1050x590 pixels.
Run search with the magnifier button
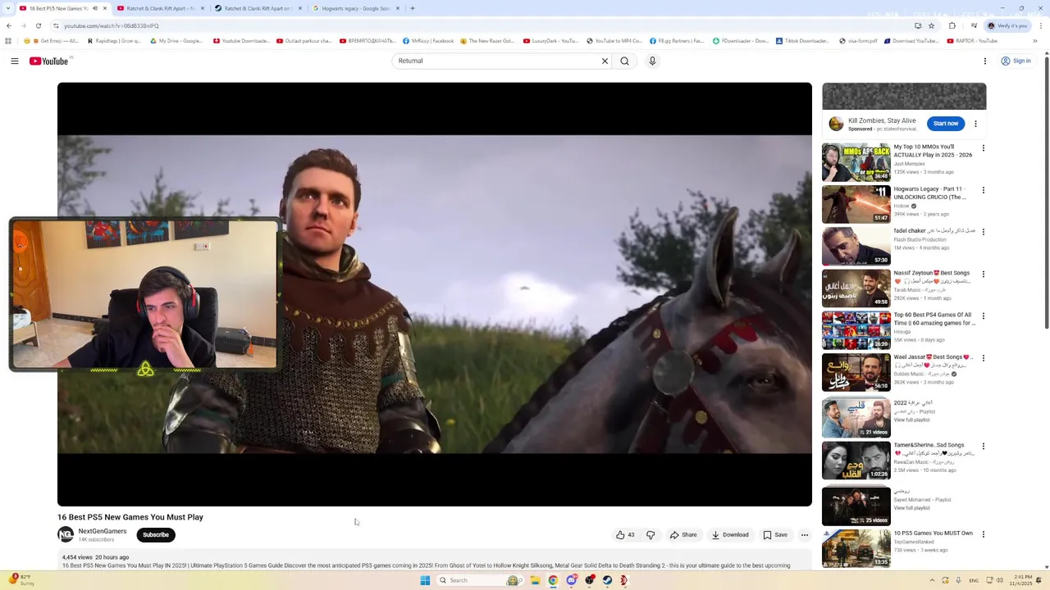[625, 61]
